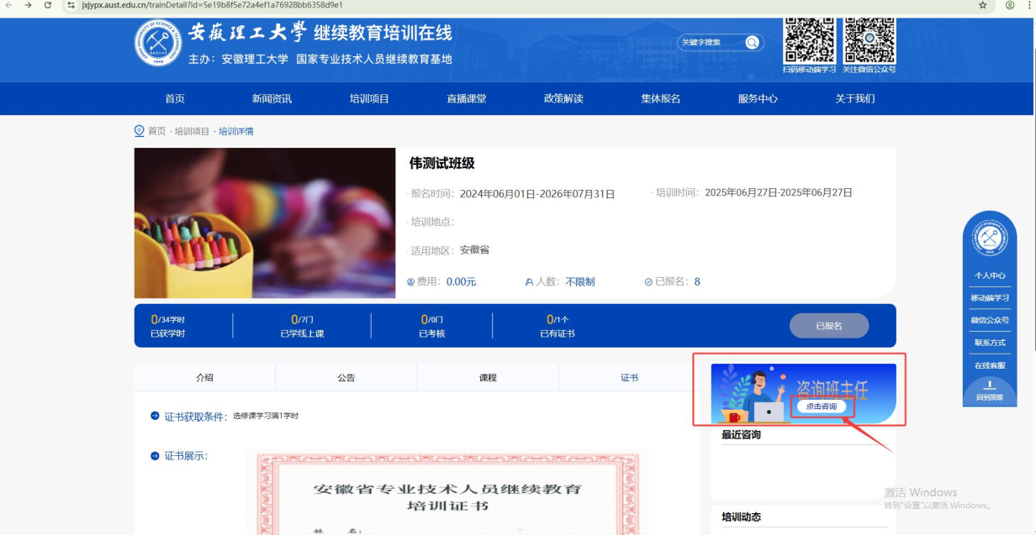
Task: Click the 已有证书 stat
Action: click(558, 326)
